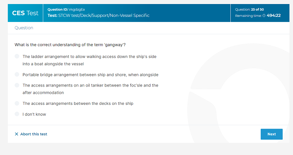Click the answer text about access between decks

78,103
